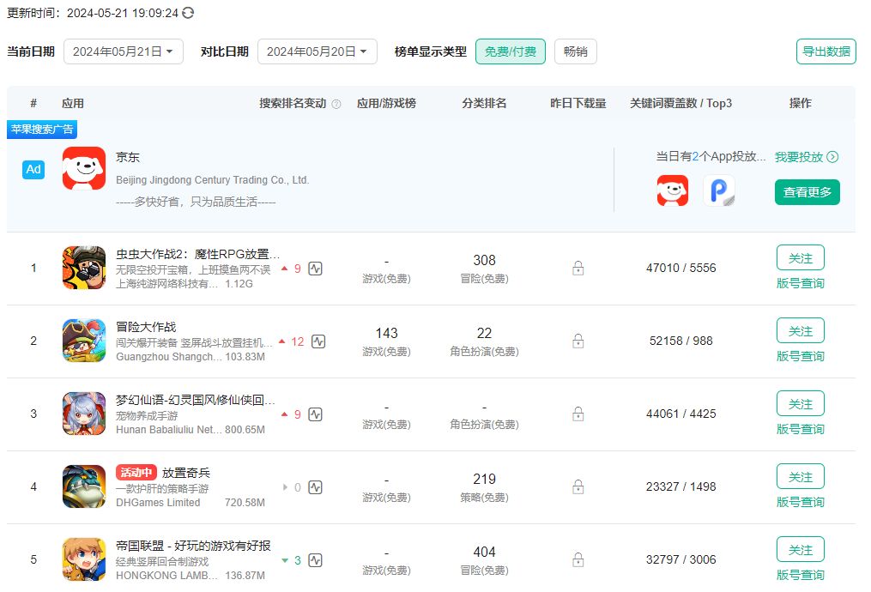Open 冒险大作战 app icon

coord(84,341)
